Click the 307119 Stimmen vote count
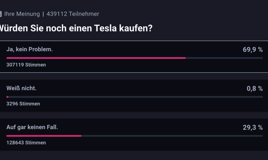The image size is (268, 160). (x=26, y=65)
